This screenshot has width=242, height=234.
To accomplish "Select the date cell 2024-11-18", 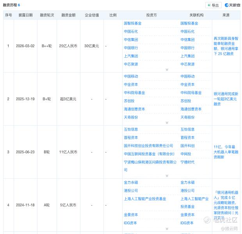I will [x=25, y=205].
